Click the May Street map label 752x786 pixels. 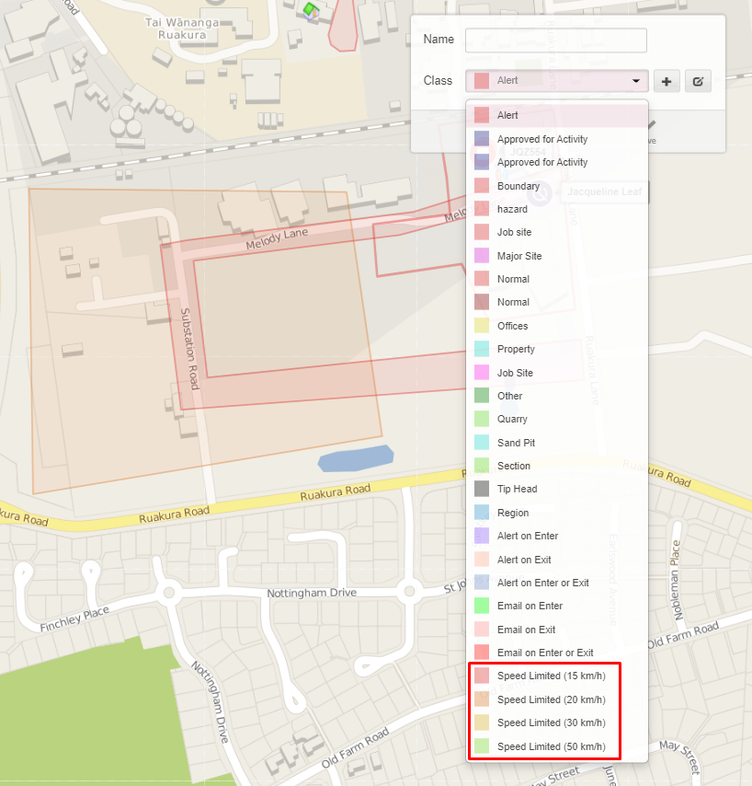pos(679,757)
